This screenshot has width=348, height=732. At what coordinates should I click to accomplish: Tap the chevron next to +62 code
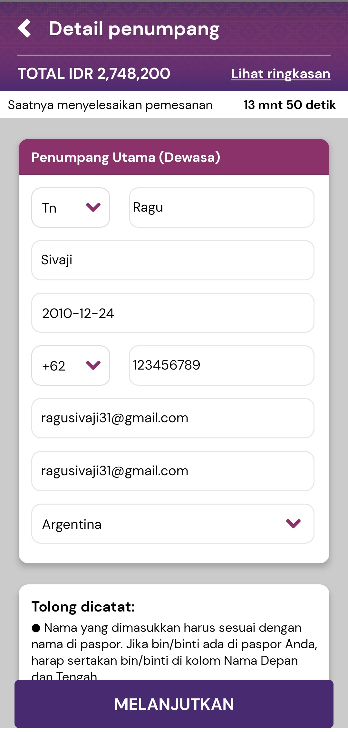point(93,365)
